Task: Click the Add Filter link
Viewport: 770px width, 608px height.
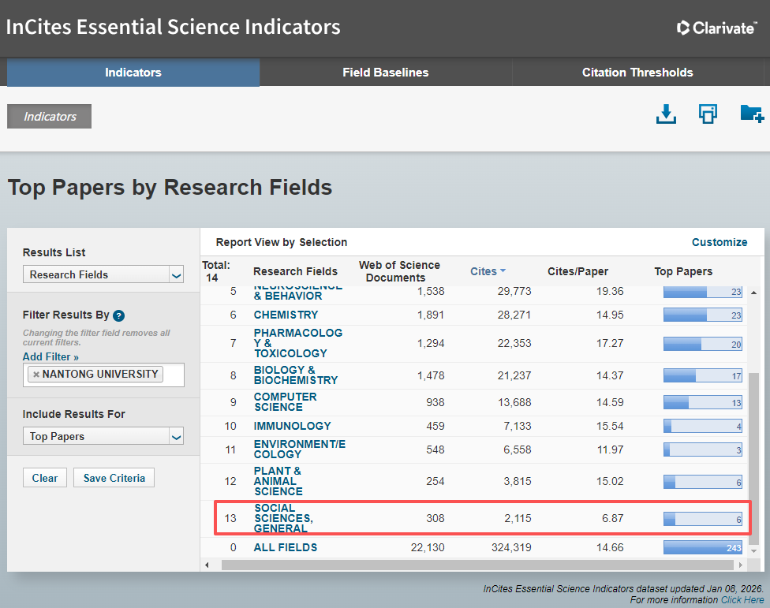Action: point(50,357)
